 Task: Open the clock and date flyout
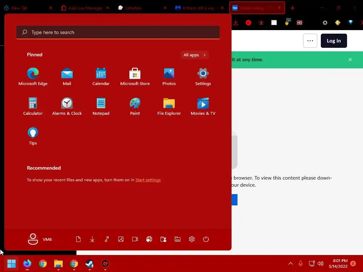[x=338, y=263]
